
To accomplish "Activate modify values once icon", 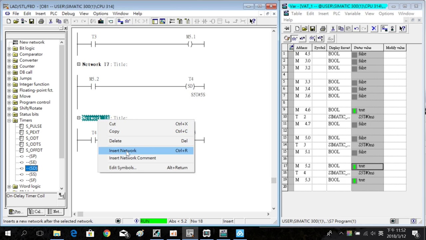I will click(320, 39).
